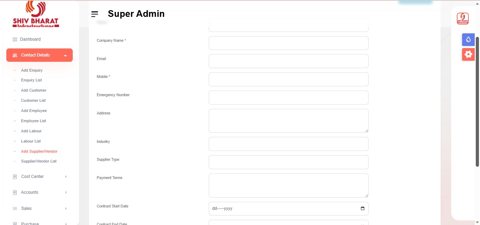Image resolution: width=480 pixels, height=225 pixels.
Task: Click the Shiv Bharat logo in sidebar
Action: click(36, 14)
